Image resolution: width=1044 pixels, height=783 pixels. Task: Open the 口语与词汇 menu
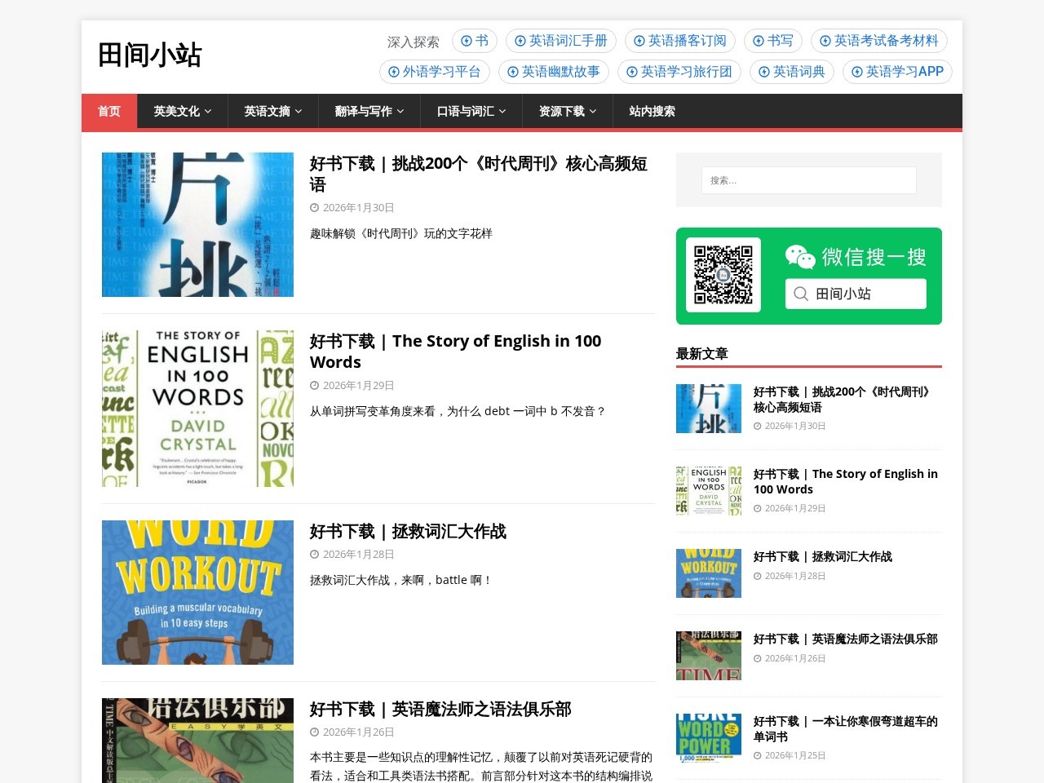pos(471,112)
